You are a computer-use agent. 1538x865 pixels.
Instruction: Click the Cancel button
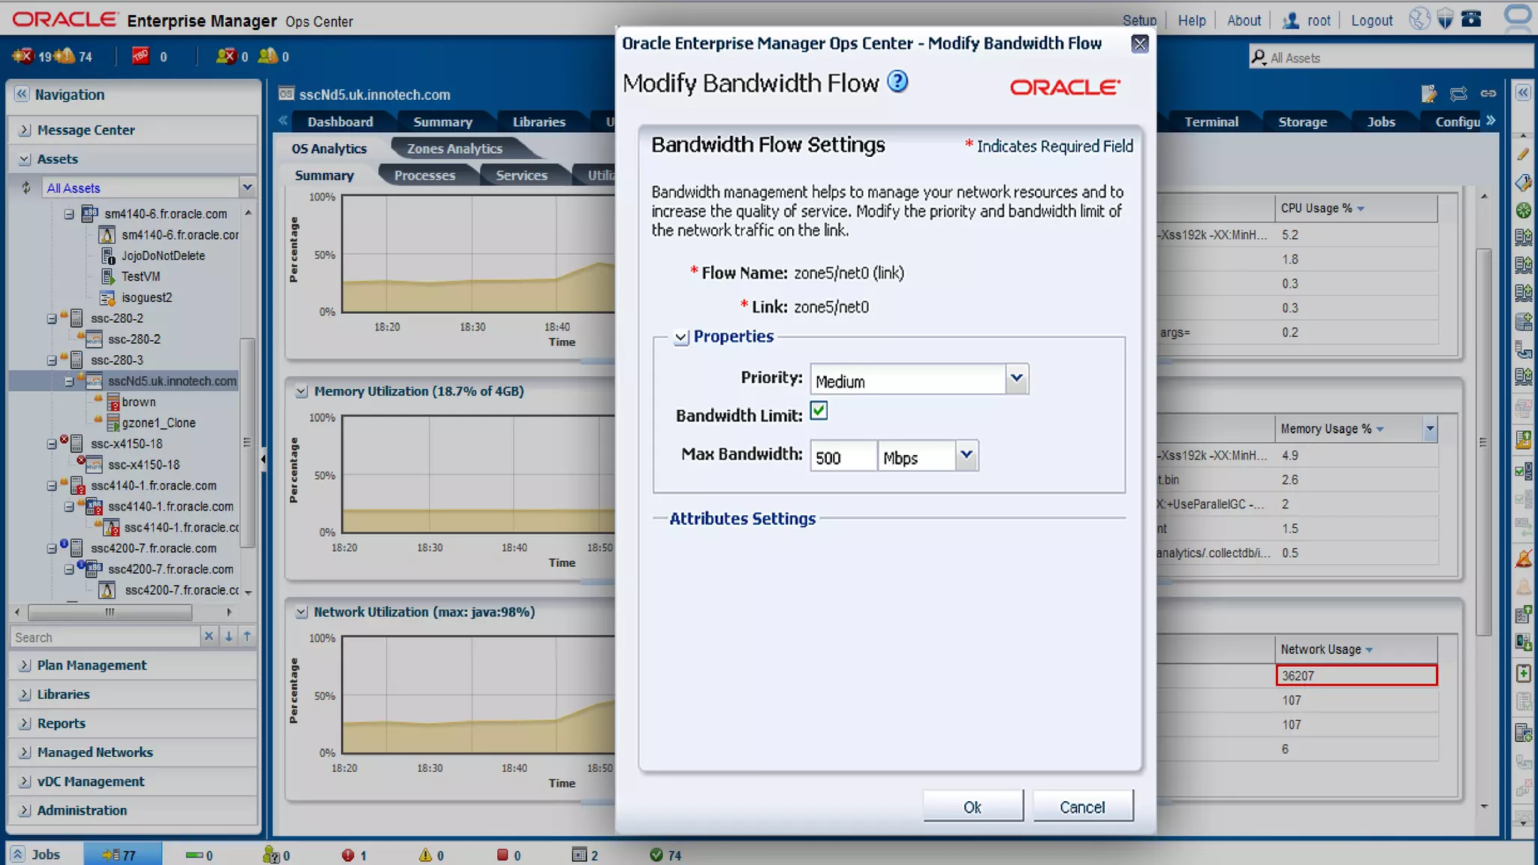[x=1082, y=806]
